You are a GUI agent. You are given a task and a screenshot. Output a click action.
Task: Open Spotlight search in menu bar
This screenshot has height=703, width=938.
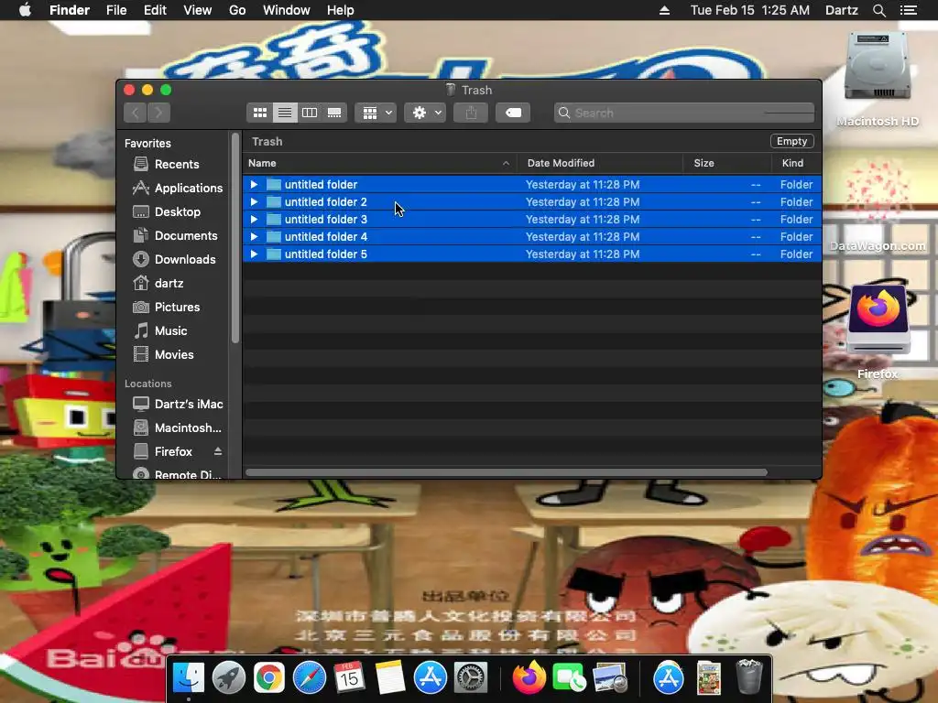click(878, 10)
